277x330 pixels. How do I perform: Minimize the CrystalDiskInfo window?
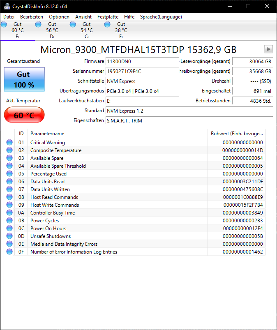point(230,6)
